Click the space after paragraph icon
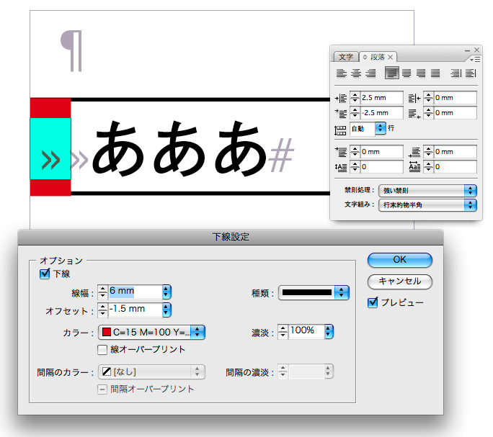493x437 pixels. point(414,152)
